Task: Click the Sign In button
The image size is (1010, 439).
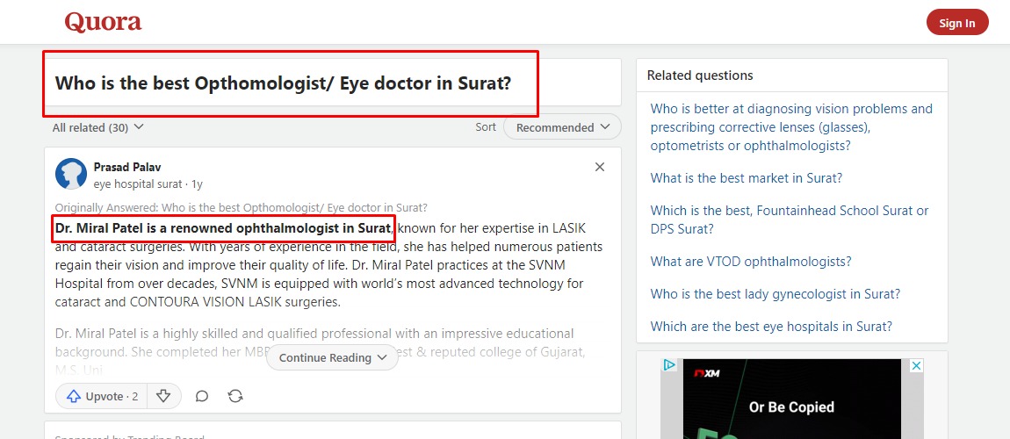Action: [956, 23]
